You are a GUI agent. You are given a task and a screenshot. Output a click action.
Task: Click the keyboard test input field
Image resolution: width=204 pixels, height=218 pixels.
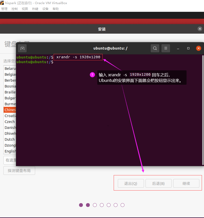[10, 160]
